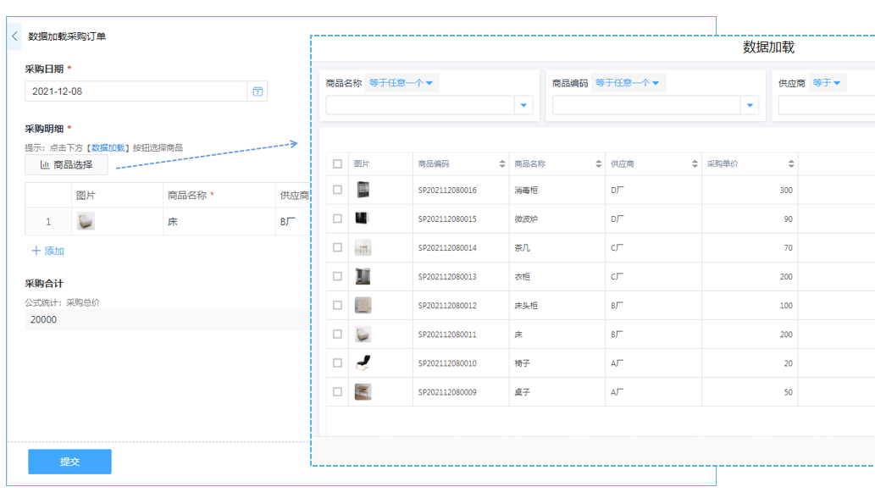This screenshot has height=498, width=875.
Task: Tick the checkbox next to 桌子
Action: click(x=338, y=391)
